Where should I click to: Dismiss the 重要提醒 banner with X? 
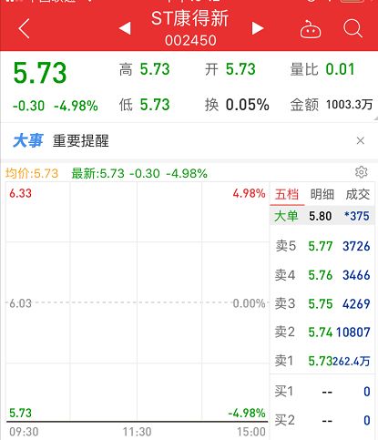[x=361, y=140]
